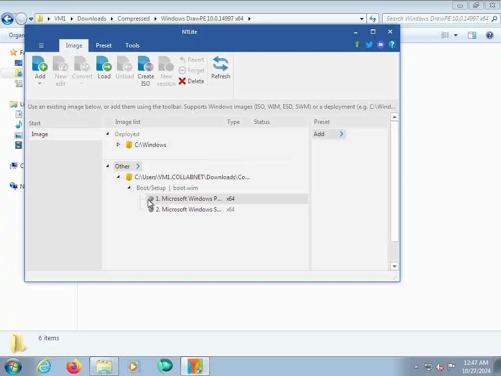Open Explorer's change view icon
The width and height of the screenshot is (501, 376).
pyautogui.click(x=445, y=35)
